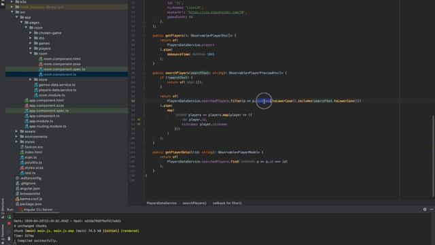Expand the chosen-game folder
The width and height of the screenshot is (435, 245).
click(31, 33)
